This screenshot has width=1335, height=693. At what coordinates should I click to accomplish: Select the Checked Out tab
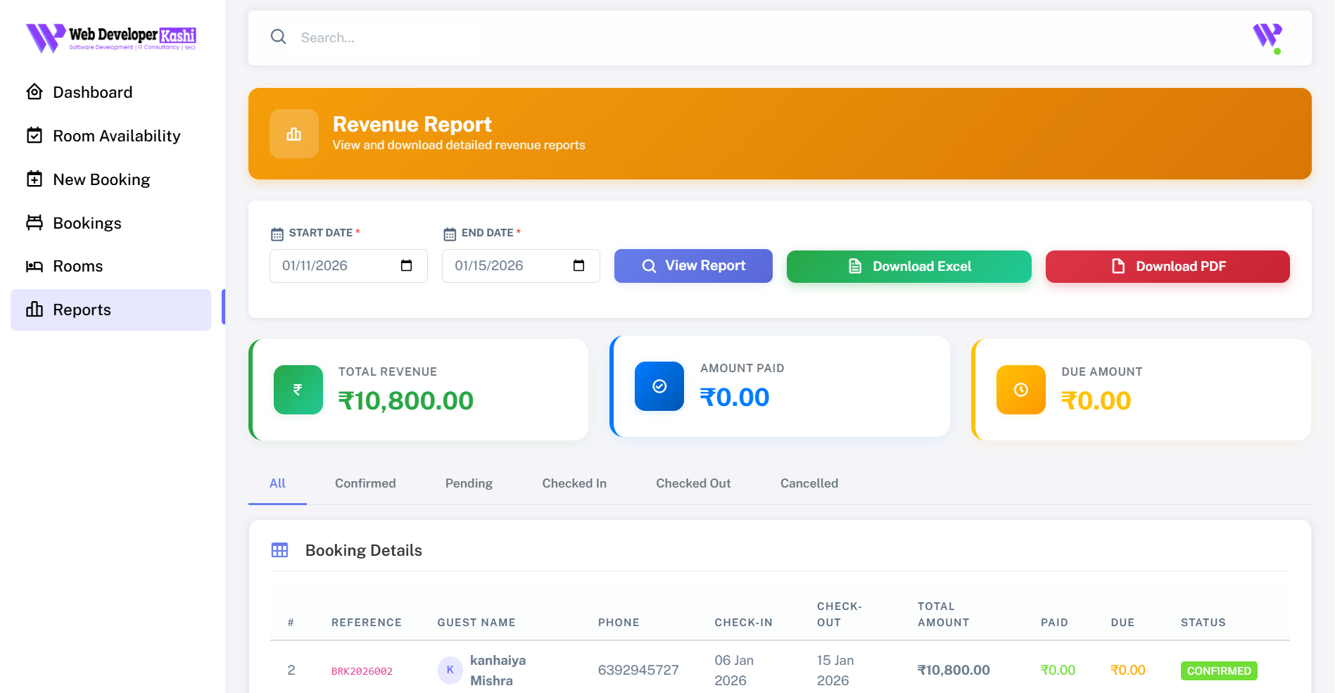click(693, 483)
